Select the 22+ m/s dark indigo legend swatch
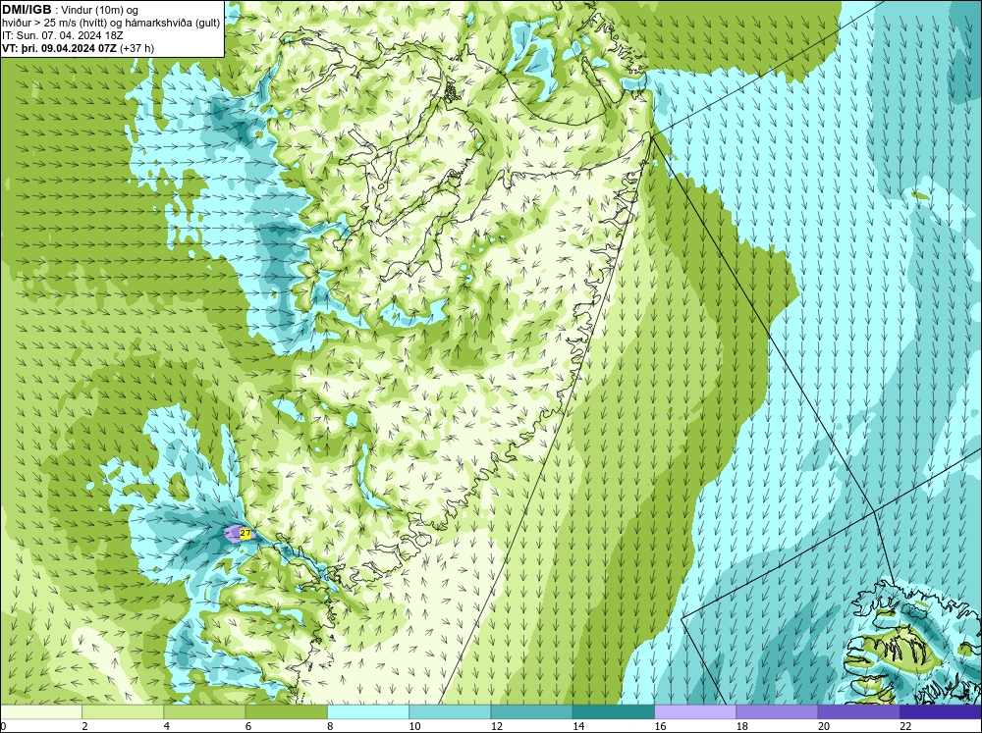 (x=941, y=711)
